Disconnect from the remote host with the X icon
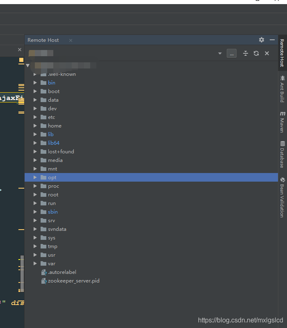 pos(267,53)
